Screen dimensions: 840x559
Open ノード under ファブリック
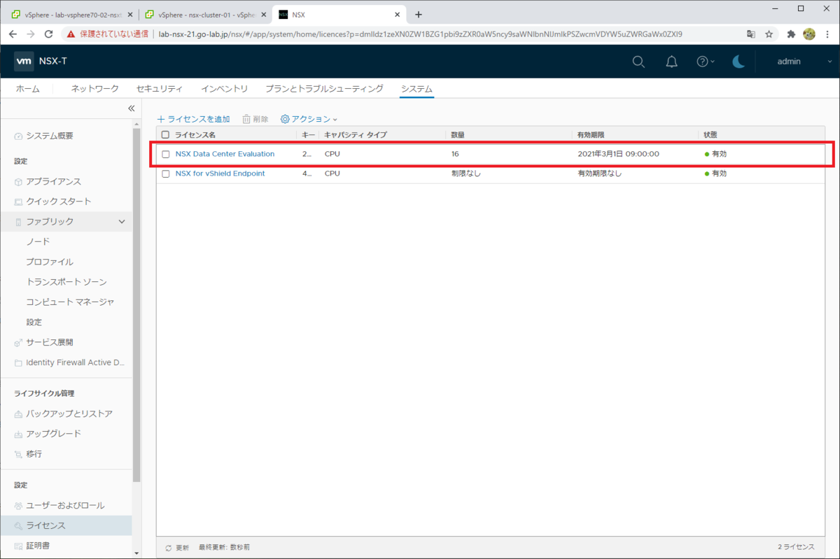pos(38,241)
